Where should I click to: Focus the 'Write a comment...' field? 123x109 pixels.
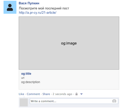click(74, 101)
